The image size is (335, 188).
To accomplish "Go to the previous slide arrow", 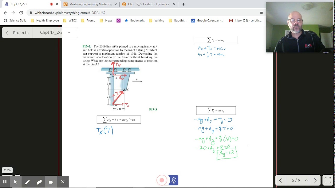I will (x=280, y=180).
